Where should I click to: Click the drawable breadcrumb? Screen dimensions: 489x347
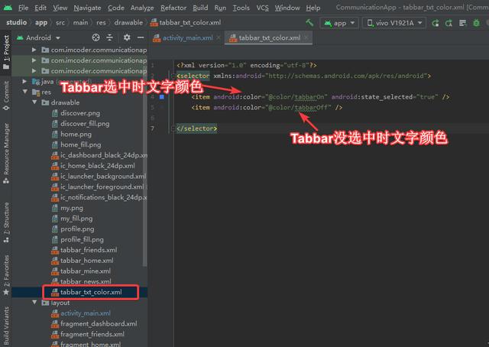point(128,22)
